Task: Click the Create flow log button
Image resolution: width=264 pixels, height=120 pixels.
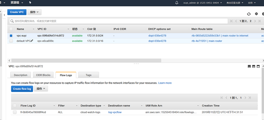Action: pos(22,89)
